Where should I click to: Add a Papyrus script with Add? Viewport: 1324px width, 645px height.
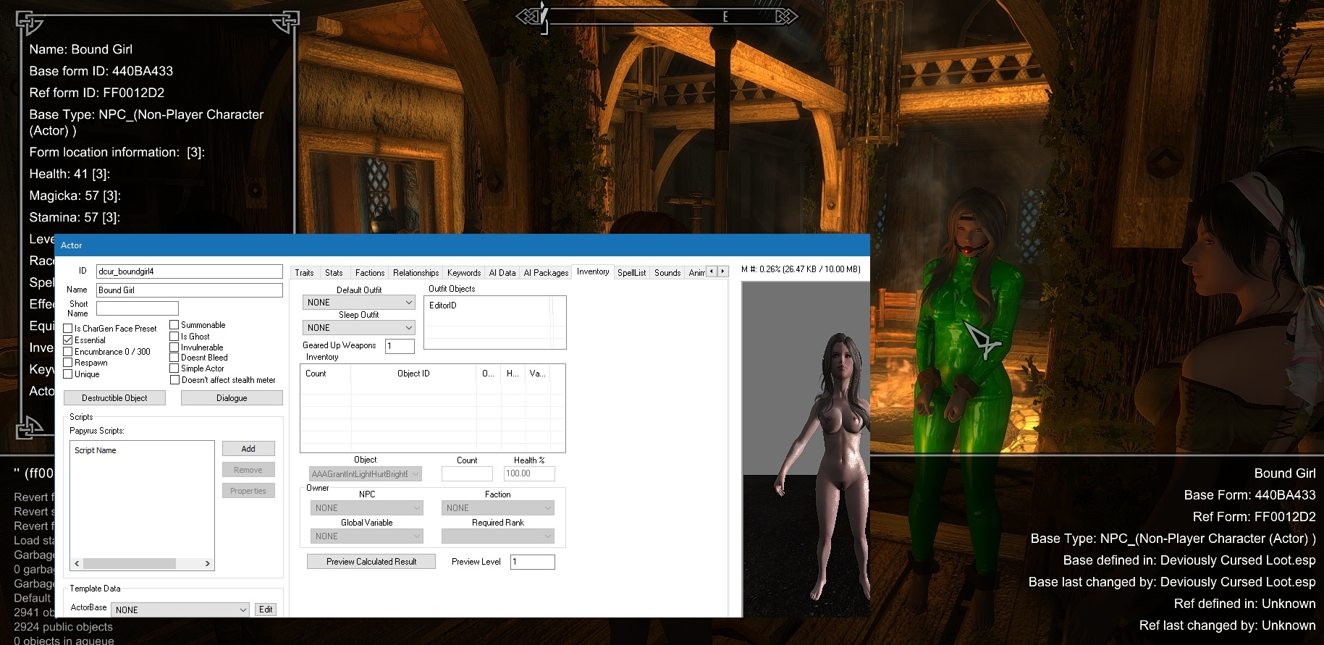pyautogui.click(x=248, y=449)
